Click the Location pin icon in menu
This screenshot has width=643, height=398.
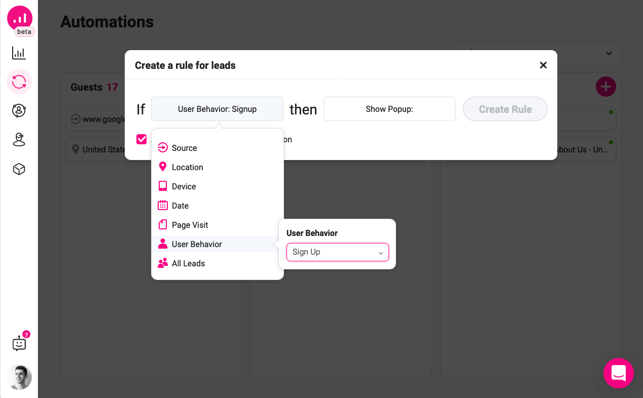click(163, 167)
